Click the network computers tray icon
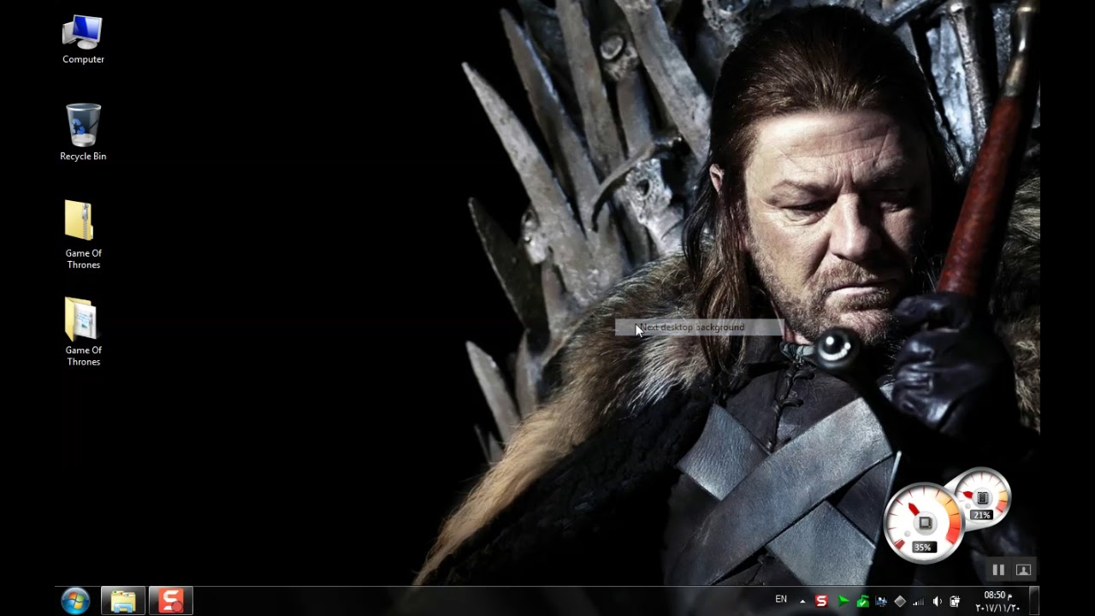This screenshot has height=616, width=1095. pyautogui.click(x=881, y=601)
